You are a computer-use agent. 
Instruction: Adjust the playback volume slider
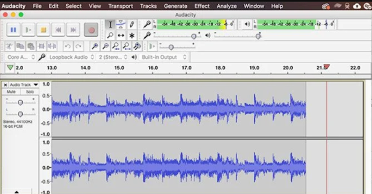click(258, 36)
